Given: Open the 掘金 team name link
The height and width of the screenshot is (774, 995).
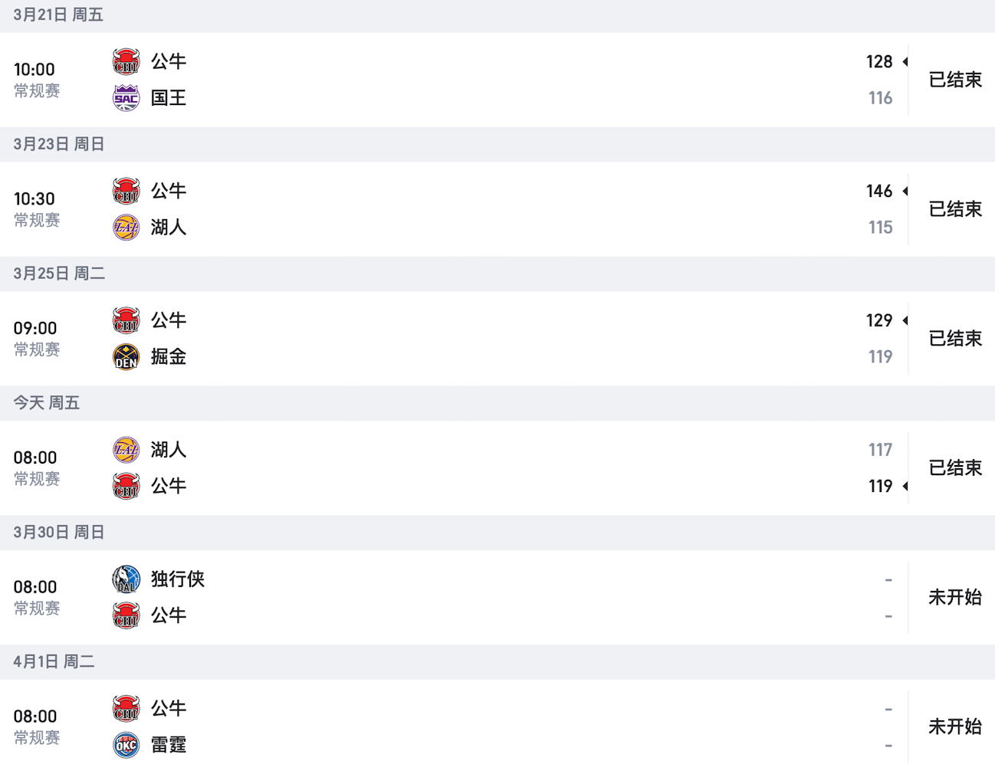Looking at the screenshot, I should (169, 357).
